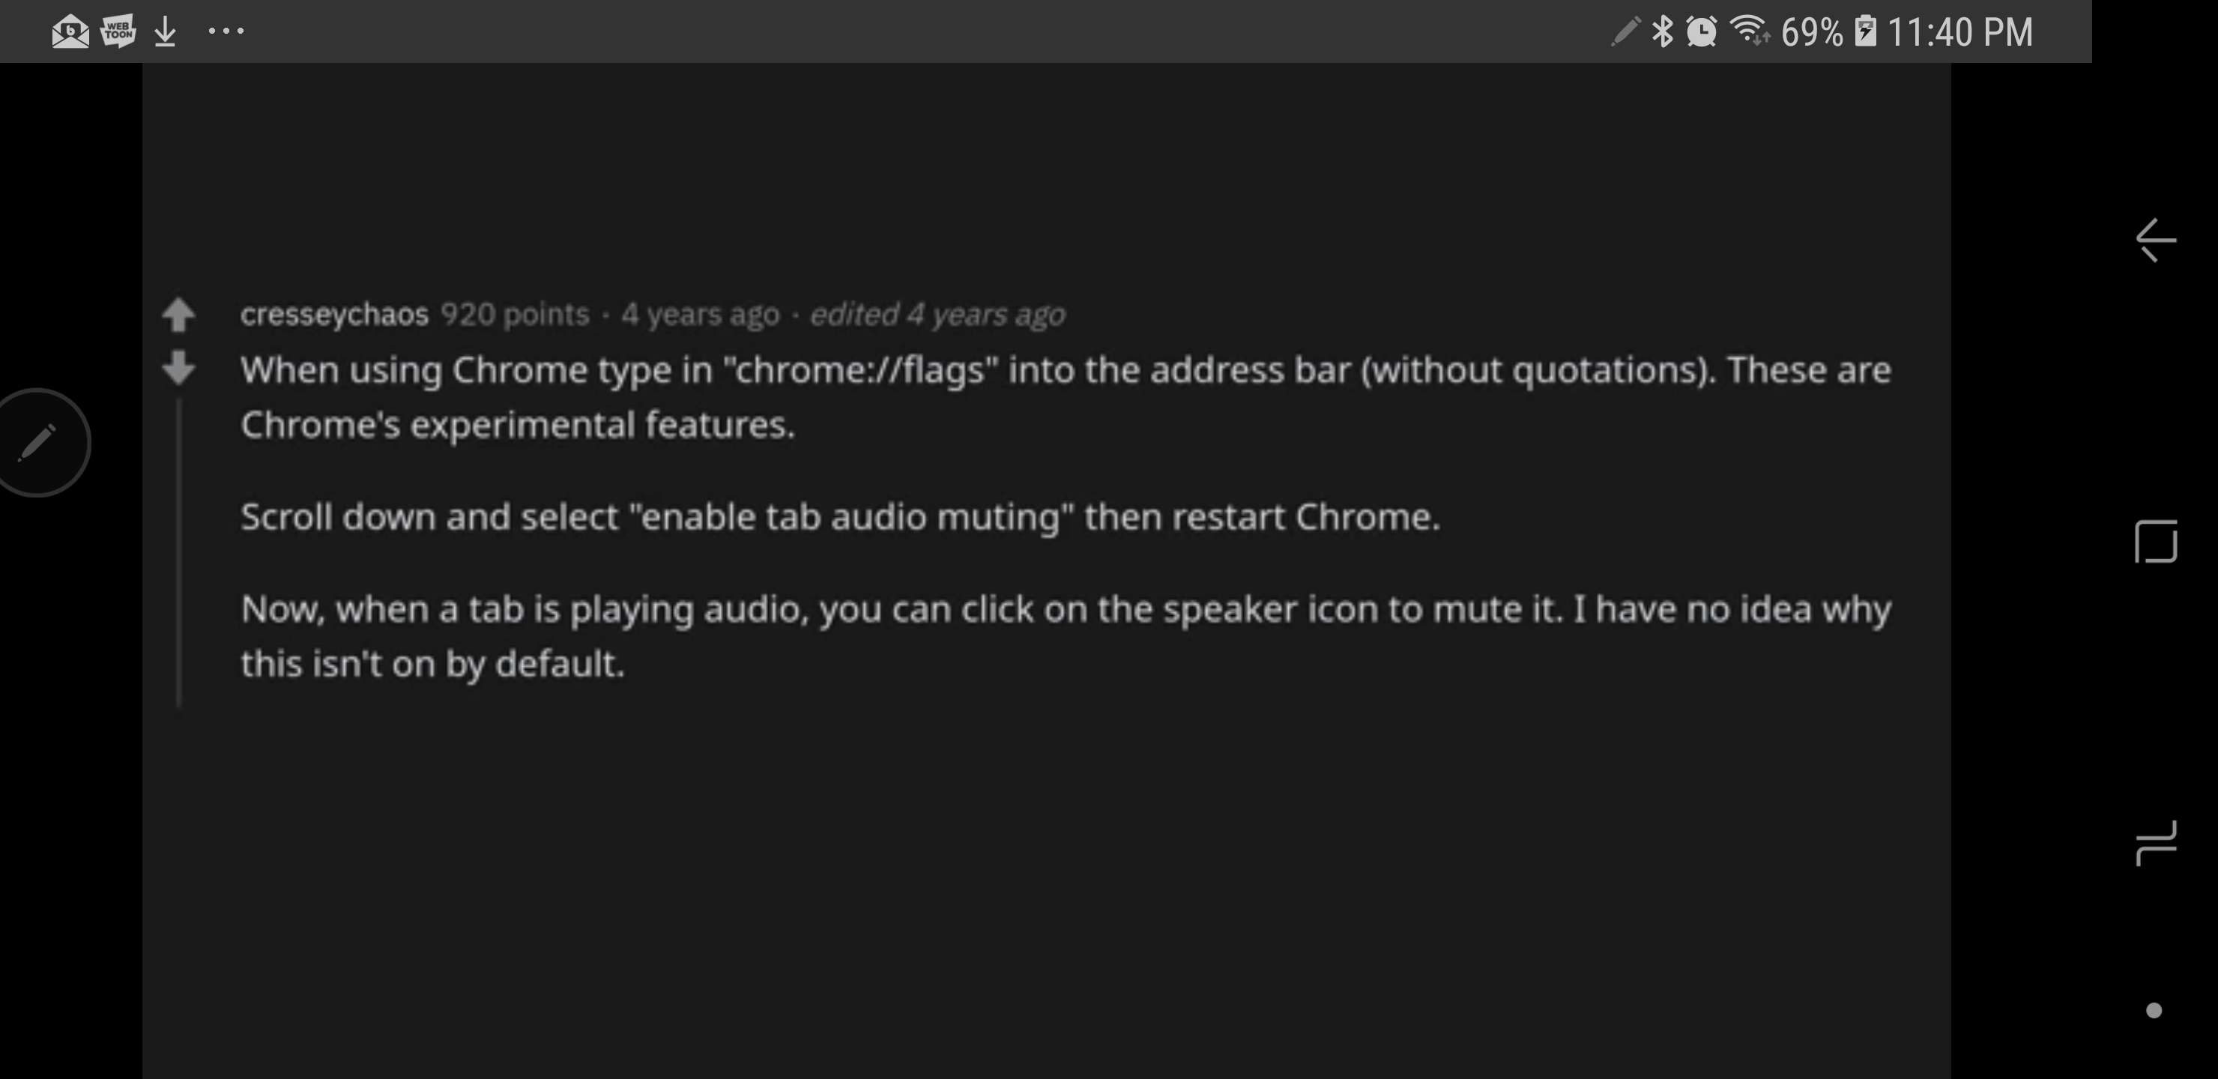Tap the Webtoon notification icon
The width and height of the screenshot is (2218, 1079).
click(x=118, y=32)
